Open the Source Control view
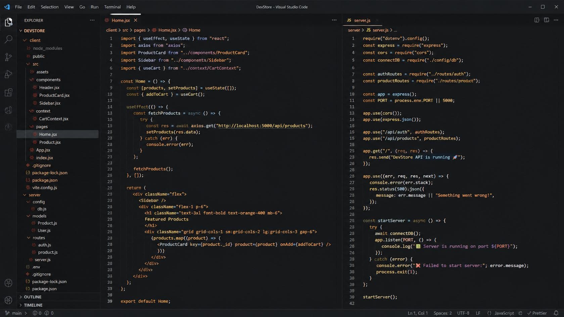This screenshot has height=317, width=564. (x=8, y=57)
